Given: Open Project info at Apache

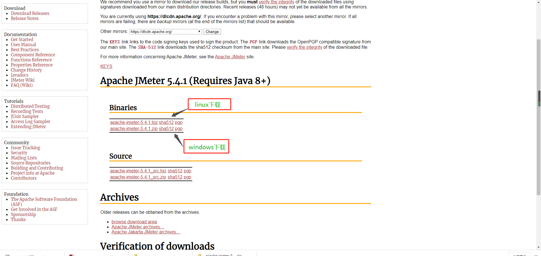Looking at the screenshot, I should 33,173.
